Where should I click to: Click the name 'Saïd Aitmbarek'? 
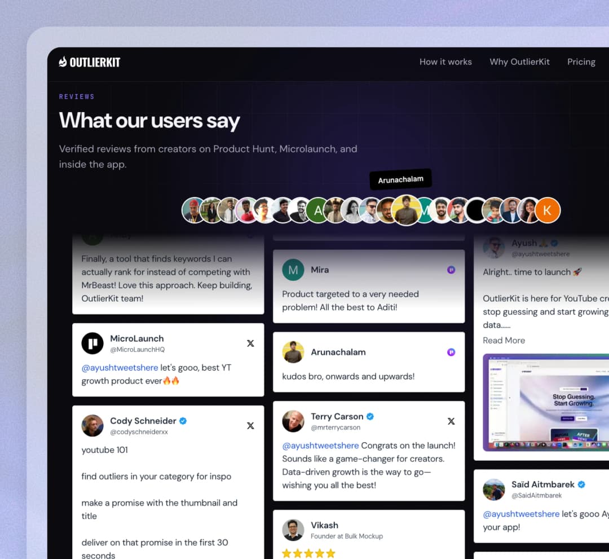[x=543, y=485]
